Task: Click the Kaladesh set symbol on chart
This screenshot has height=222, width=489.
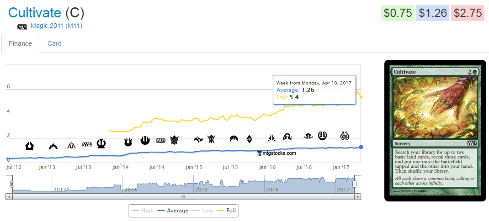Action: click(323, 136)
